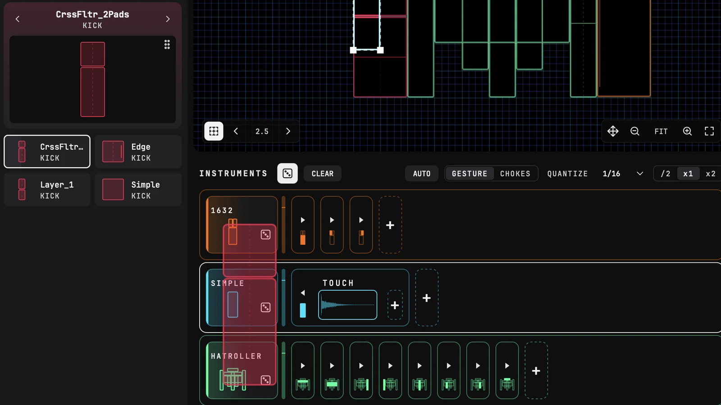
Task: Switch to the CHOKES tab
Action: 515,174
